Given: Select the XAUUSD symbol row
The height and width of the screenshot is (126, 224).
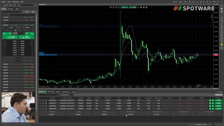Looking at the screenshot, I should (x=18, y=17).
